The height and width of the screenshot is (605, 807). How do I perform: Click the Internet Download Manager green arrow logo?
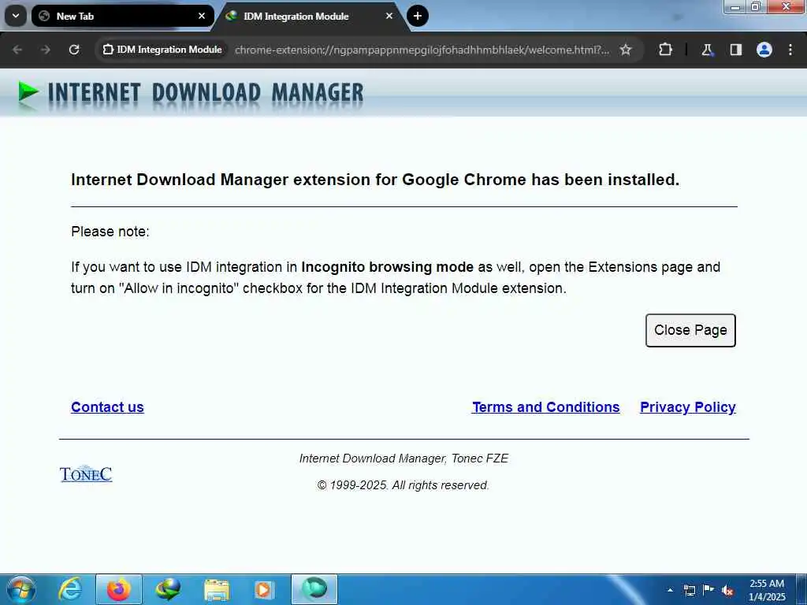point(28,93)
